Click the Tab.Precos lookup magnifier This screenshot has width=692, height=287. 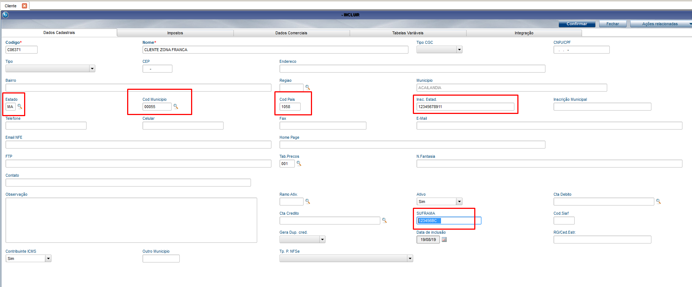tap(299, 164)
